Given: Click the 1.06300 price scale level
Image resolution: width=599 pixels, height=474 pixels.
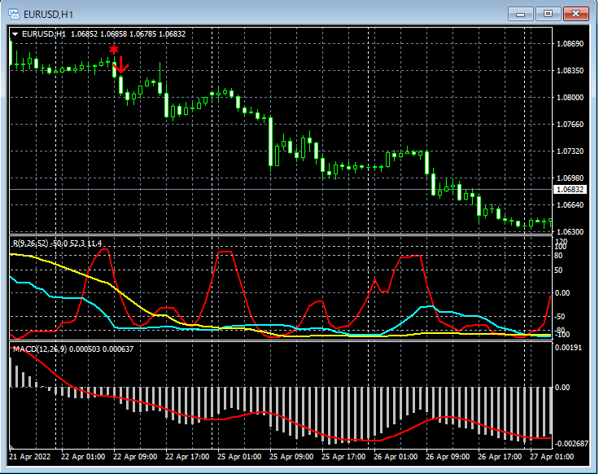Looking at the screenshot, I should [x=570, y=231].
